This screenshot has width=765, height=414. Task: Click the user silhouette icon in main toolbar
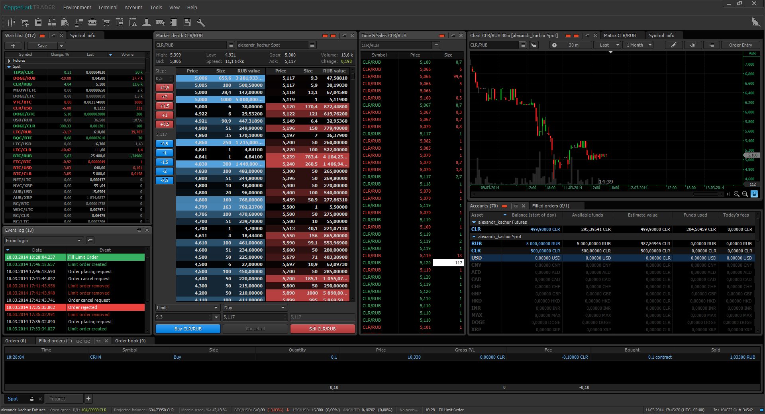[x=147, y=23]
